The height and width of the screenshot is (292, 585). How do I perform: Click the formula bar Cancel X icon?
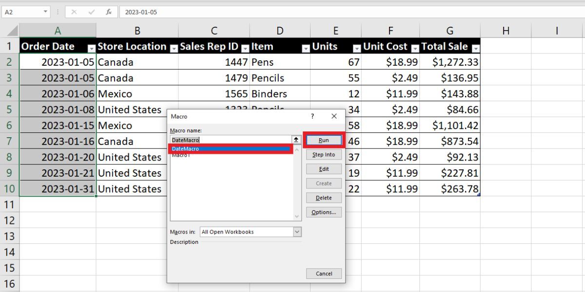point(74,12)
